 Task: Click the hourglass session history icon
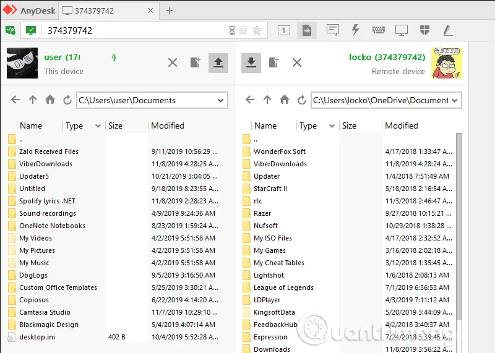click(232, 30)
